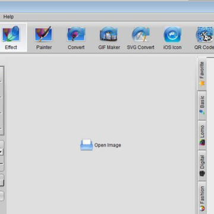Switch to the Favorite tab

202,74
